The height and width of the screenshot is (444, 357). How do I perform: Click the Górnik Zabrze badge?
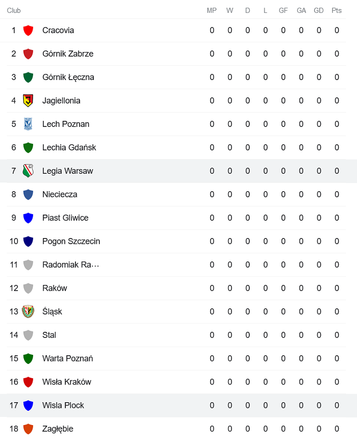[29, 54]
